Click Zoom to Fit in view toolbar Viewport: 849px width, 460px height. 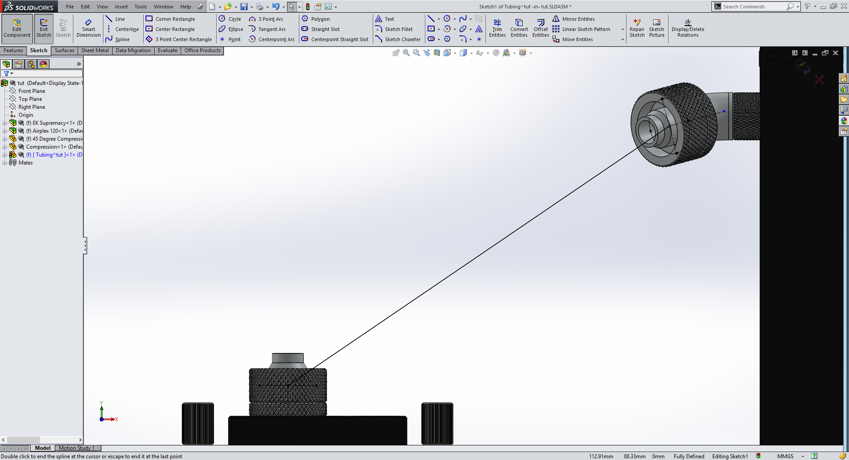click(406, 53)
